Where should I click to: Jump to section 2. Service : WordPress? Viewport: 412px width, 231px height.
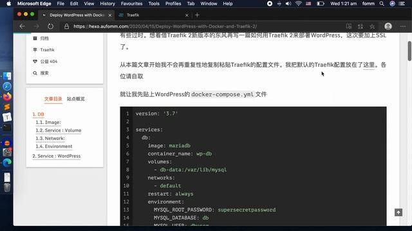pos(57,156)
